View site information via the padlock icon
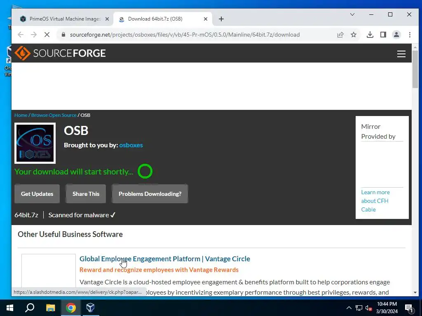Screen dimensions: 422x316 point(63,35)
